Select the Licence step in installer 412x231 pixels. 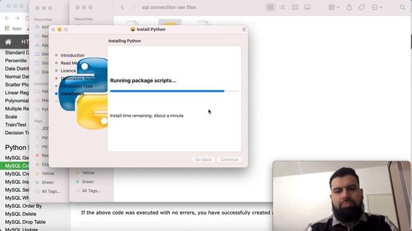[x=68, y=71]
